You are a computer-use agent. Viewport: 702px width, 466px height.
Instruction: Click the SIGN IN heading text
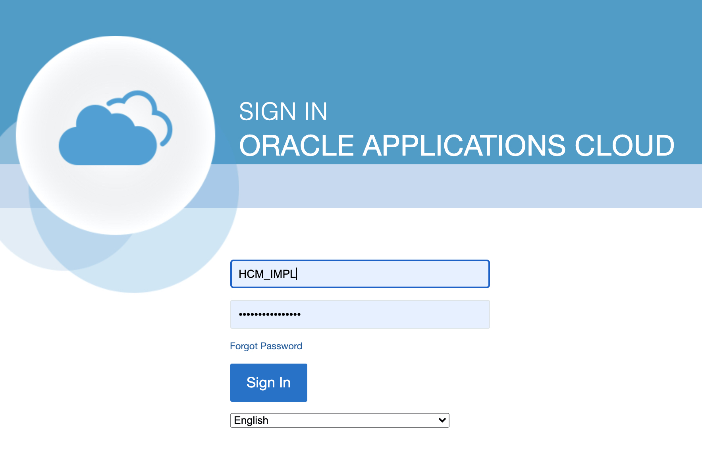point(283,112)
